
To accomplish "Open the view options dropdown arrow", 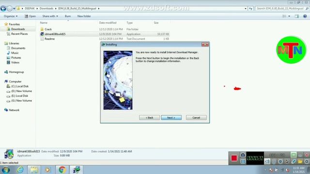I will click(x=289, y=16).
